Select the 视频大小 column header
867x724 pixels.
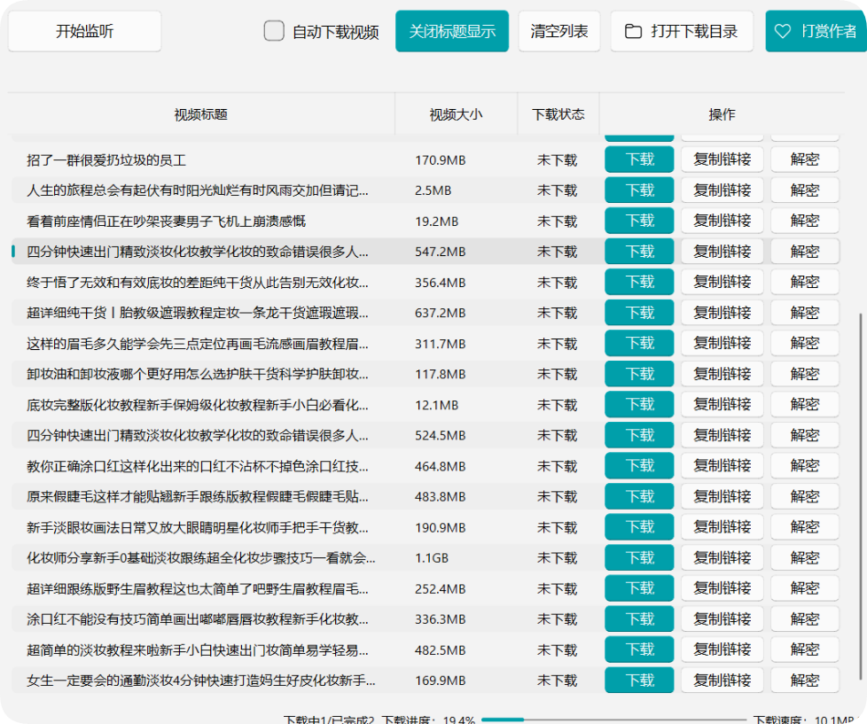click(457, 114)
